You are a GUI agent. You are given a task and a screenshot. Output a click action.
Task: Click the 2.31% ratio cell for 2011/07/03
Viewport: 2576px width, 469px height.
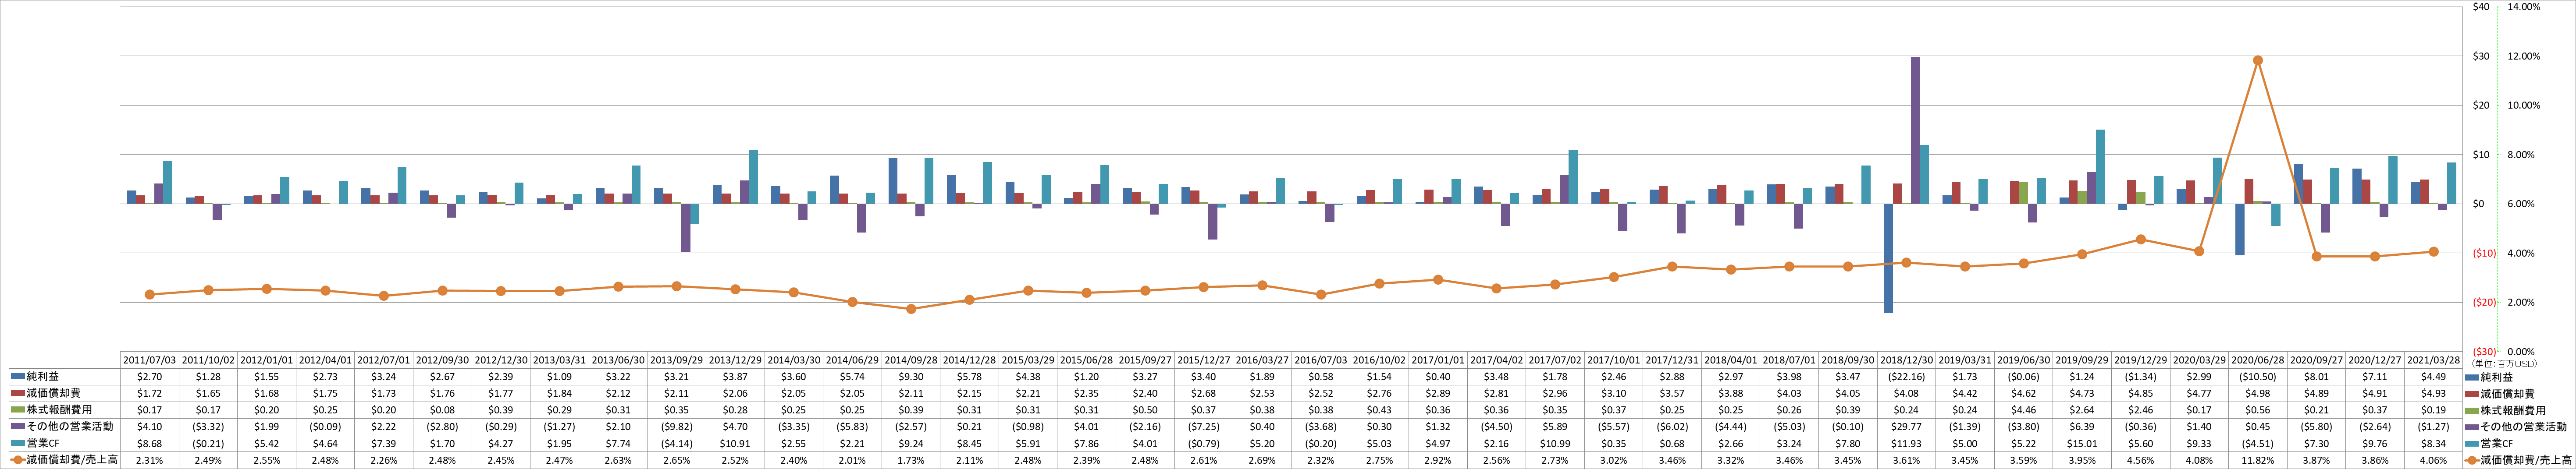click(x=149, y=460)
